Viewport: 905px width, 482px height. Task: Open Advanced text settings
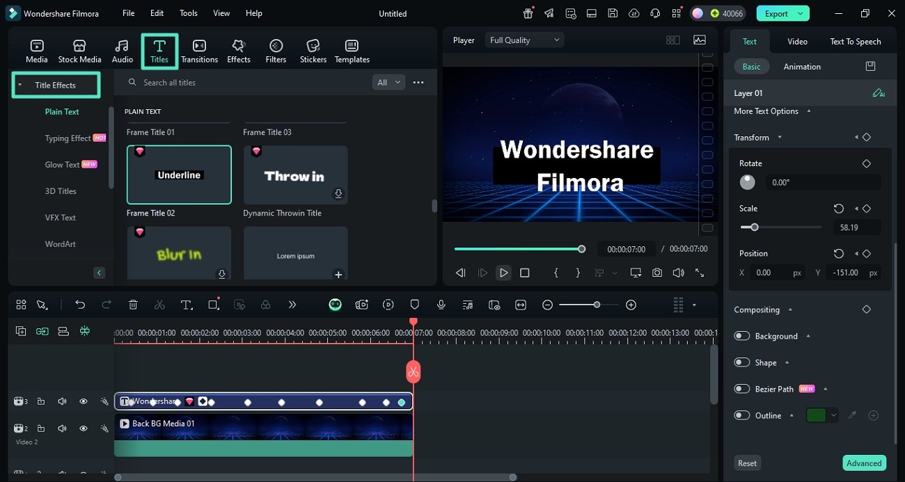(x=864, y=463)
